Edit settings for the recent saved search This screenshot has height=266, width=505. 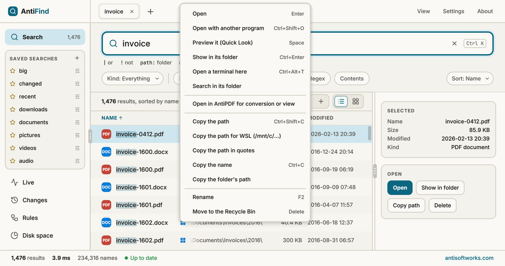(x=77, y=97)
